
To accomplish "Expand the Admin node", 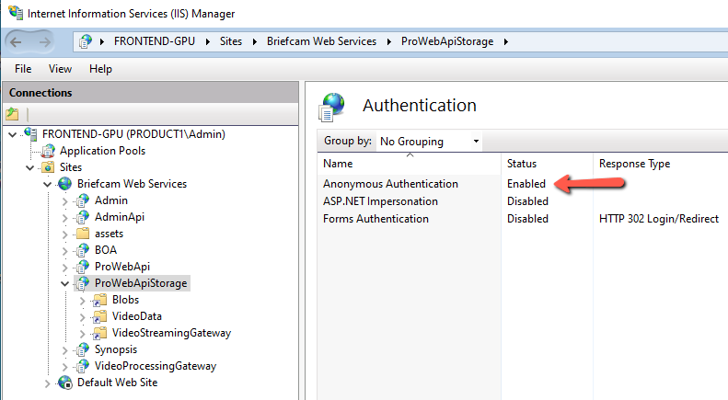I will (x=65, y=201).
